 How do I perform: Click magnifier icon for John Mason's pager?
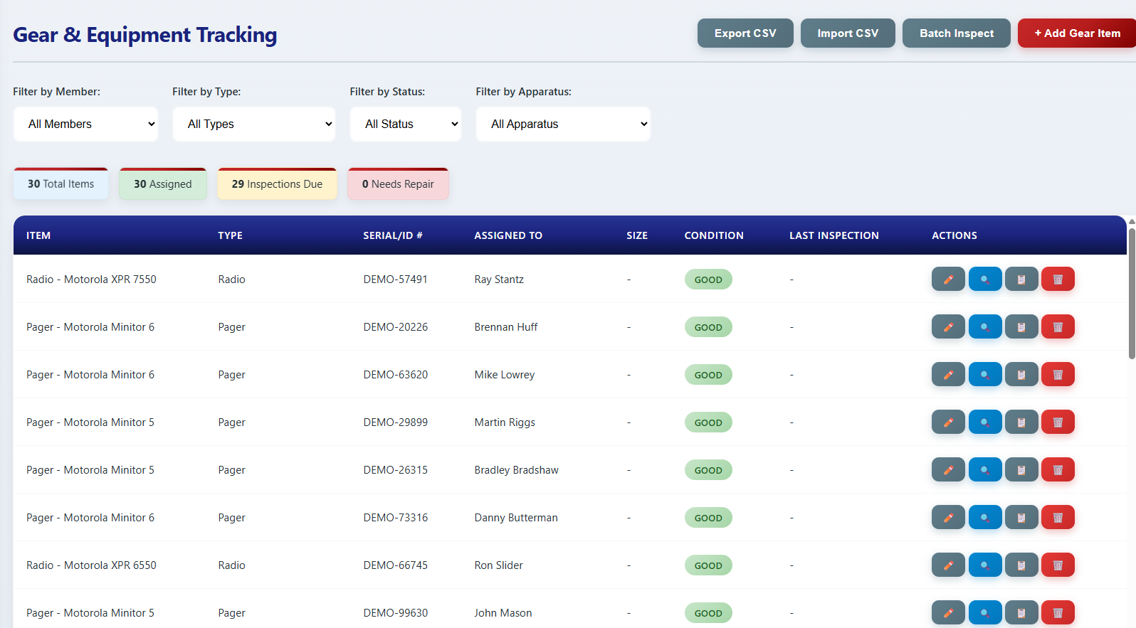(985, 612)
